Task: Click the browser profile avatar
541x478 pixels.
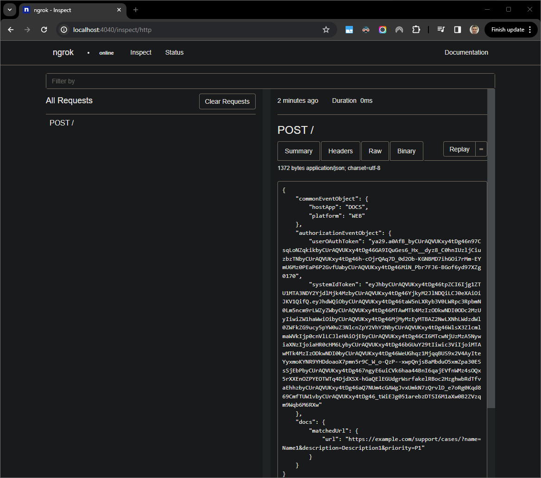Action: pos(474,29)
